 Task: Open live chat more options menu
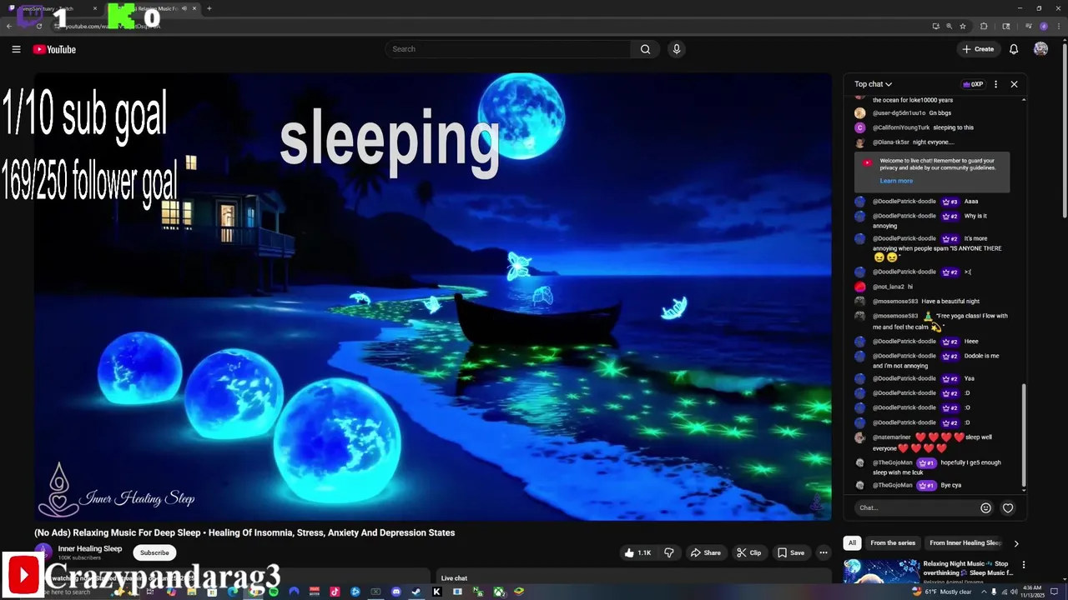point(995,84)
